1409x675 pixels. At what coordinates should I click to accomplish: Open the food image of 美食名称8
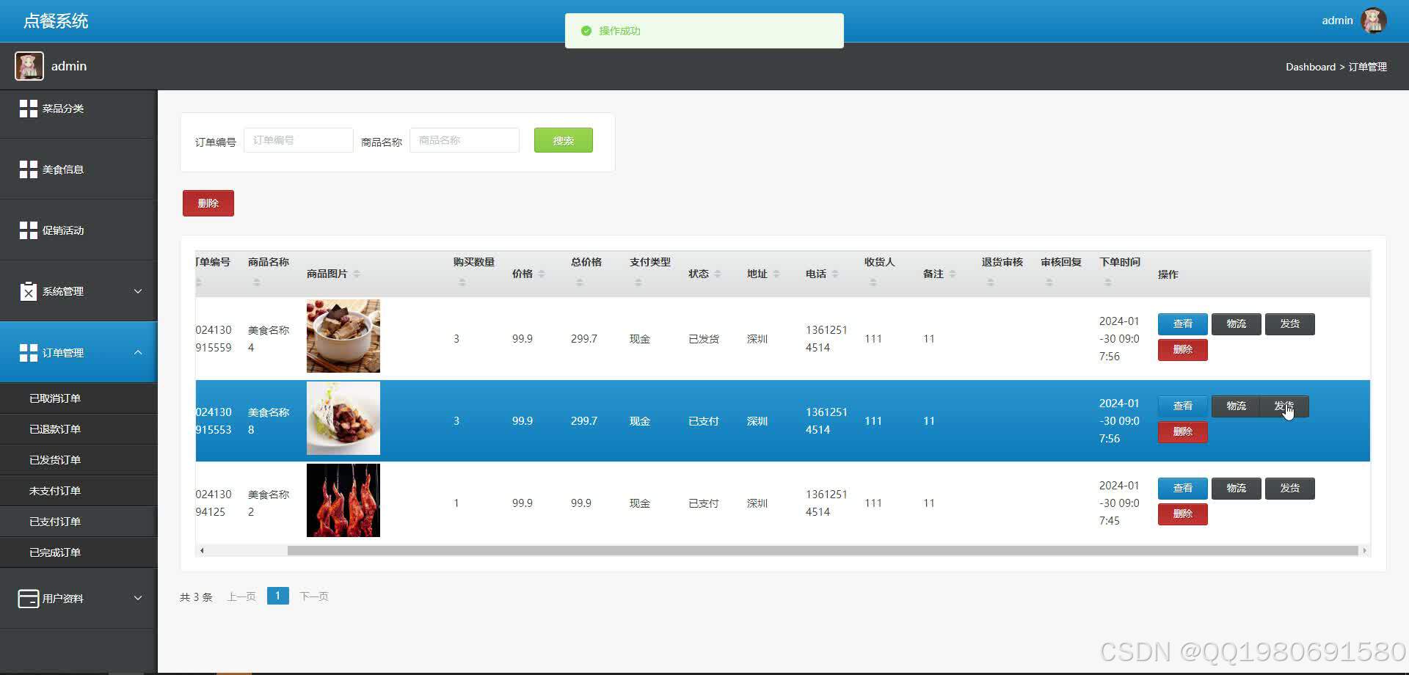pyautogui.click(x=343, y=418)
